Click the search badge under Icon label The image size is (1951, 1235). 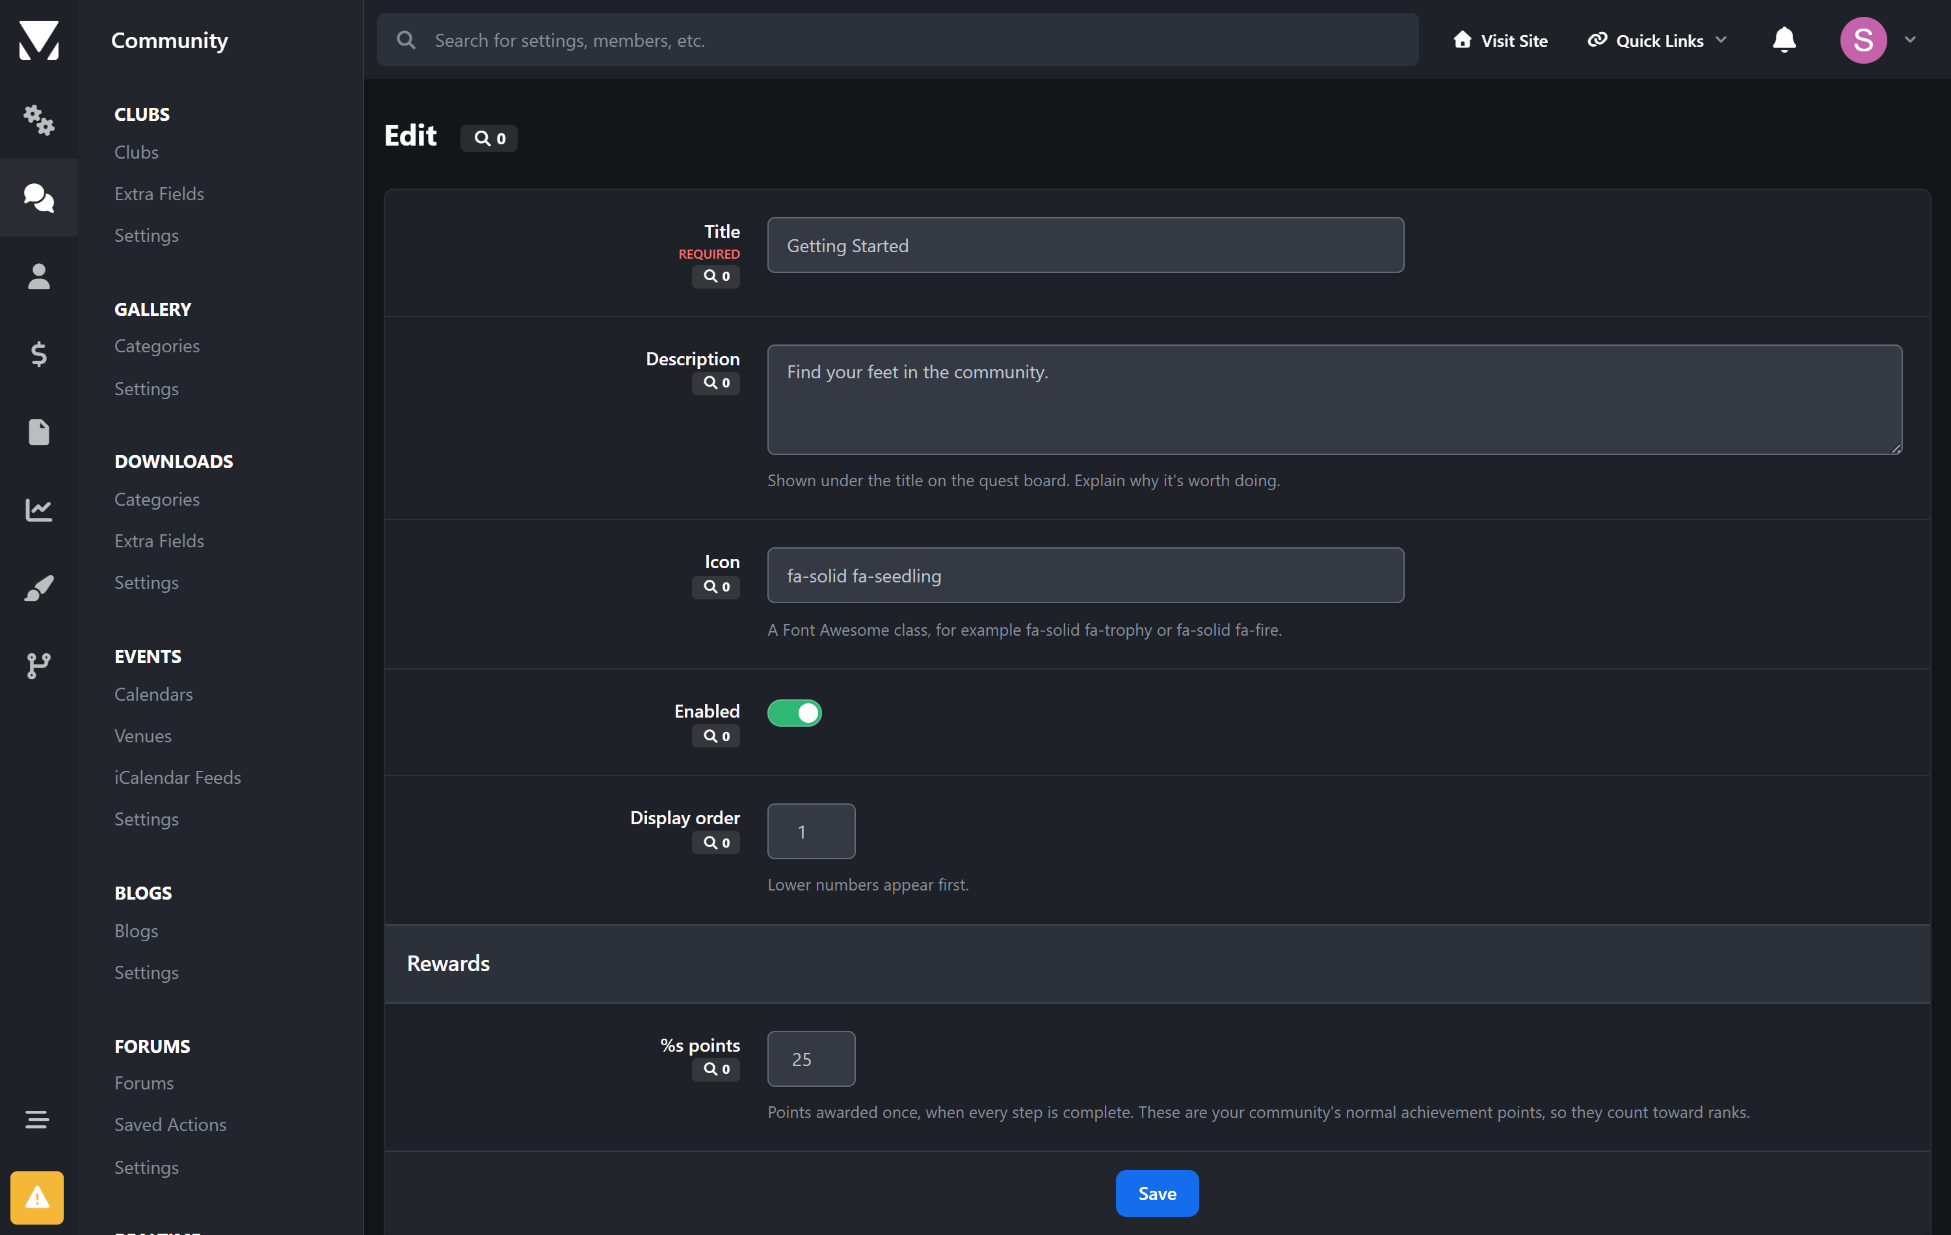[x=716, y=586]
